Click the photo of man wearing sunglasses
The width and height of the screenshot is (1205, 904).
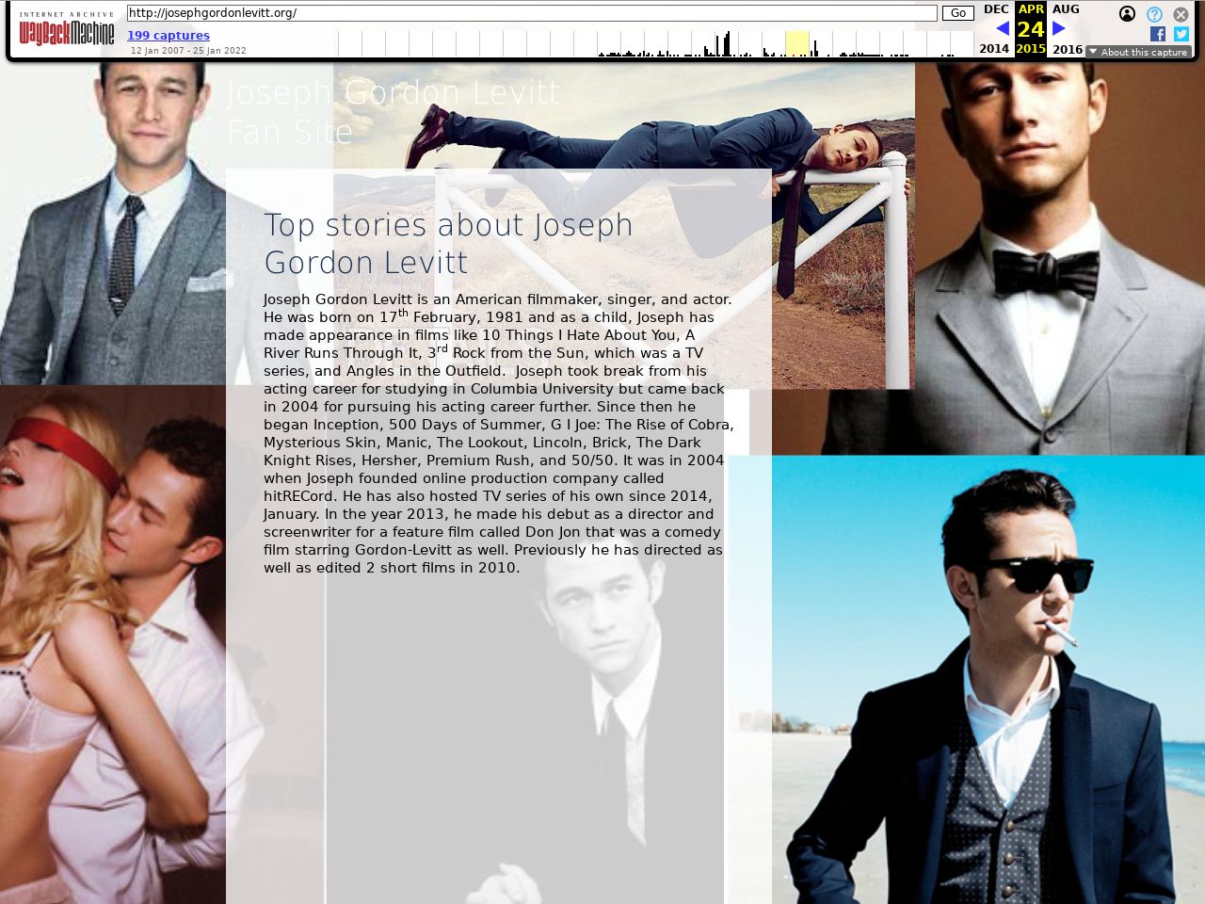(988, 678)
